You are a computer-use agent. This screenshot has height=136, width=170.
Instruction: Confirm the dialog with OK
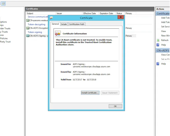pyautogui.click(x=115, y=106)
